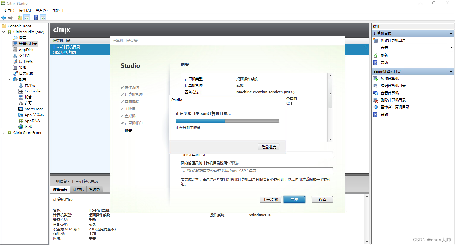Screen dimensions: 455x245
Task: Click the 完成 button
Action: click(x=294, y=200)
